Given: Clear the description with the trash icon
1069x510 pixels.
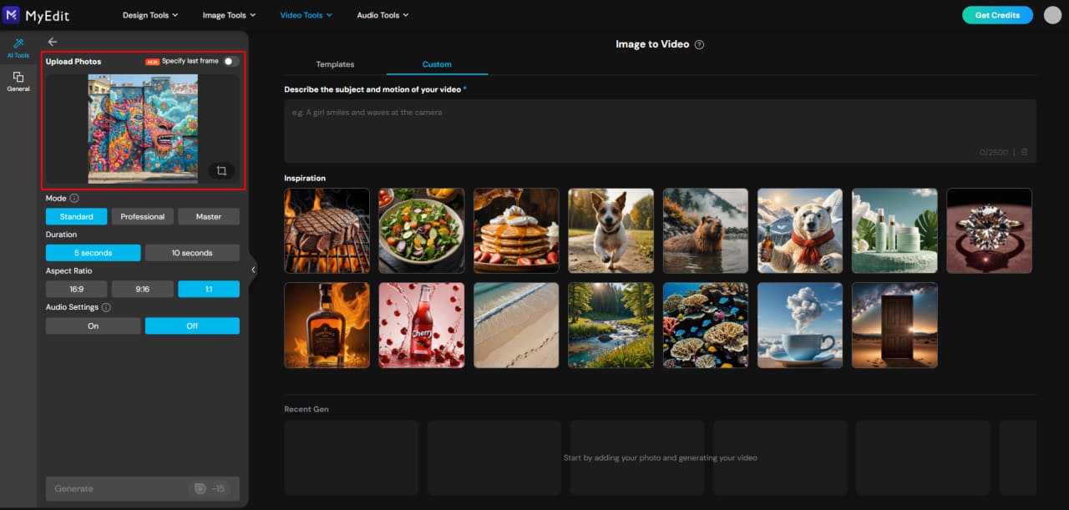Looking at the screenshot, I should click(x=1024, y=152).
